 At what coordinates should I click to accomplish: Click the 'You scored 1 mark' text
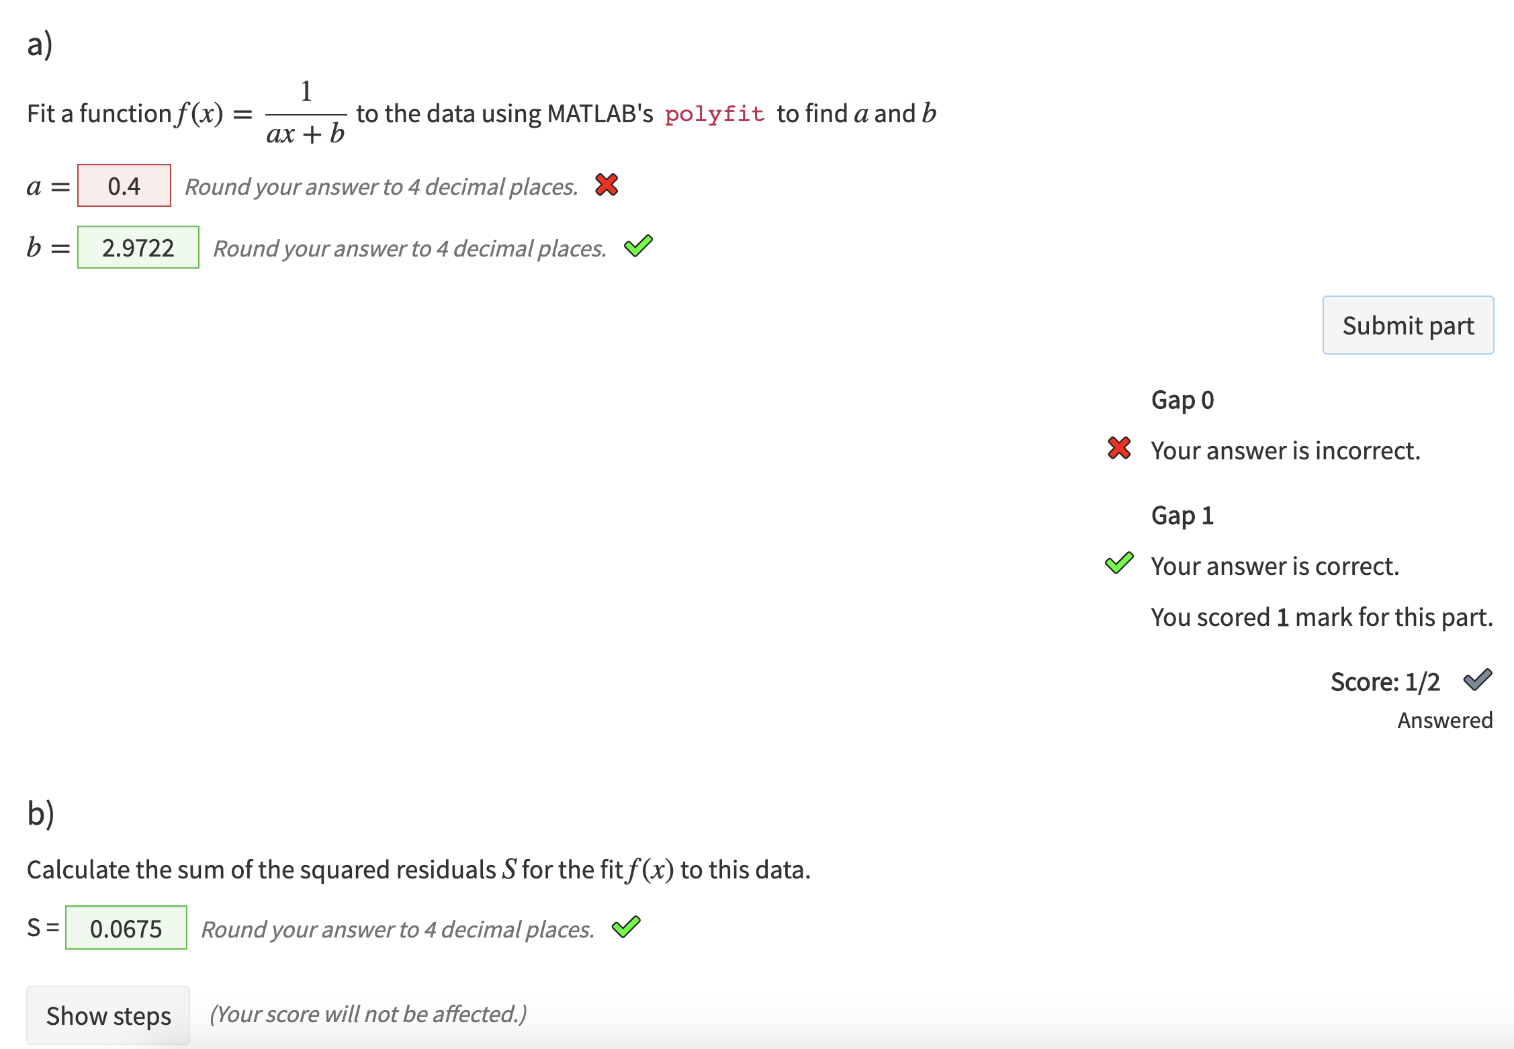[1321, 617]
